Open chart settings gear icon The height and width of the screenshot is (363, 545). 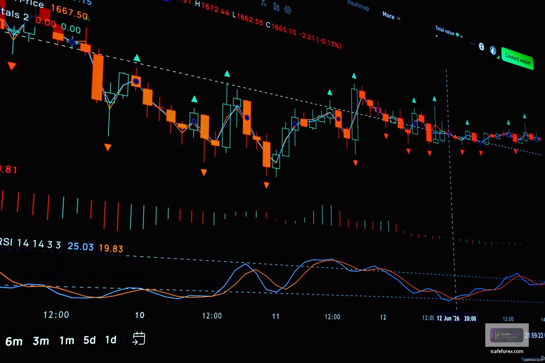point(288,10)
